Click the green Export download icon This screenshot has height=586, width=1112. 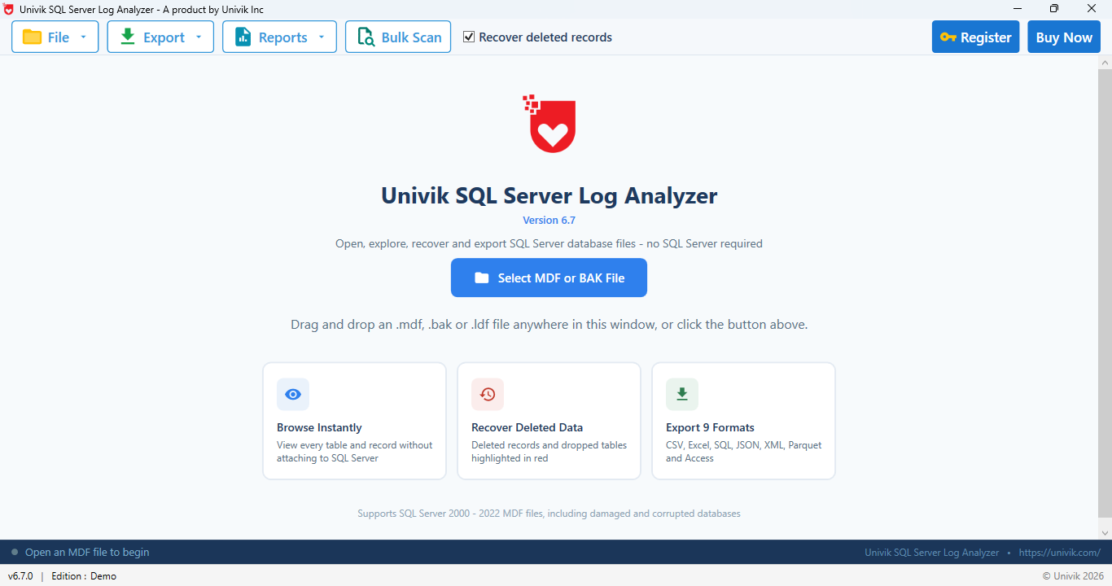(128, 37)
